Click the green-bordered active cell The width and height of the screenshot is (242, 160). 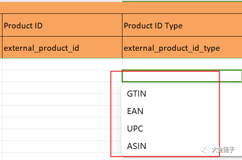pos(182,76)
